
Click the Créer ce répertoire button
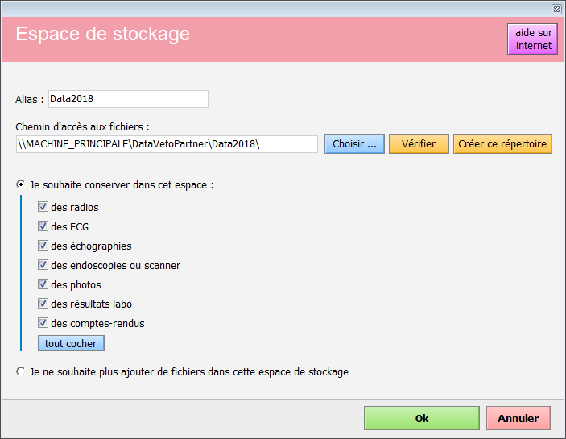pyautogui.click(x=502, y=143)
